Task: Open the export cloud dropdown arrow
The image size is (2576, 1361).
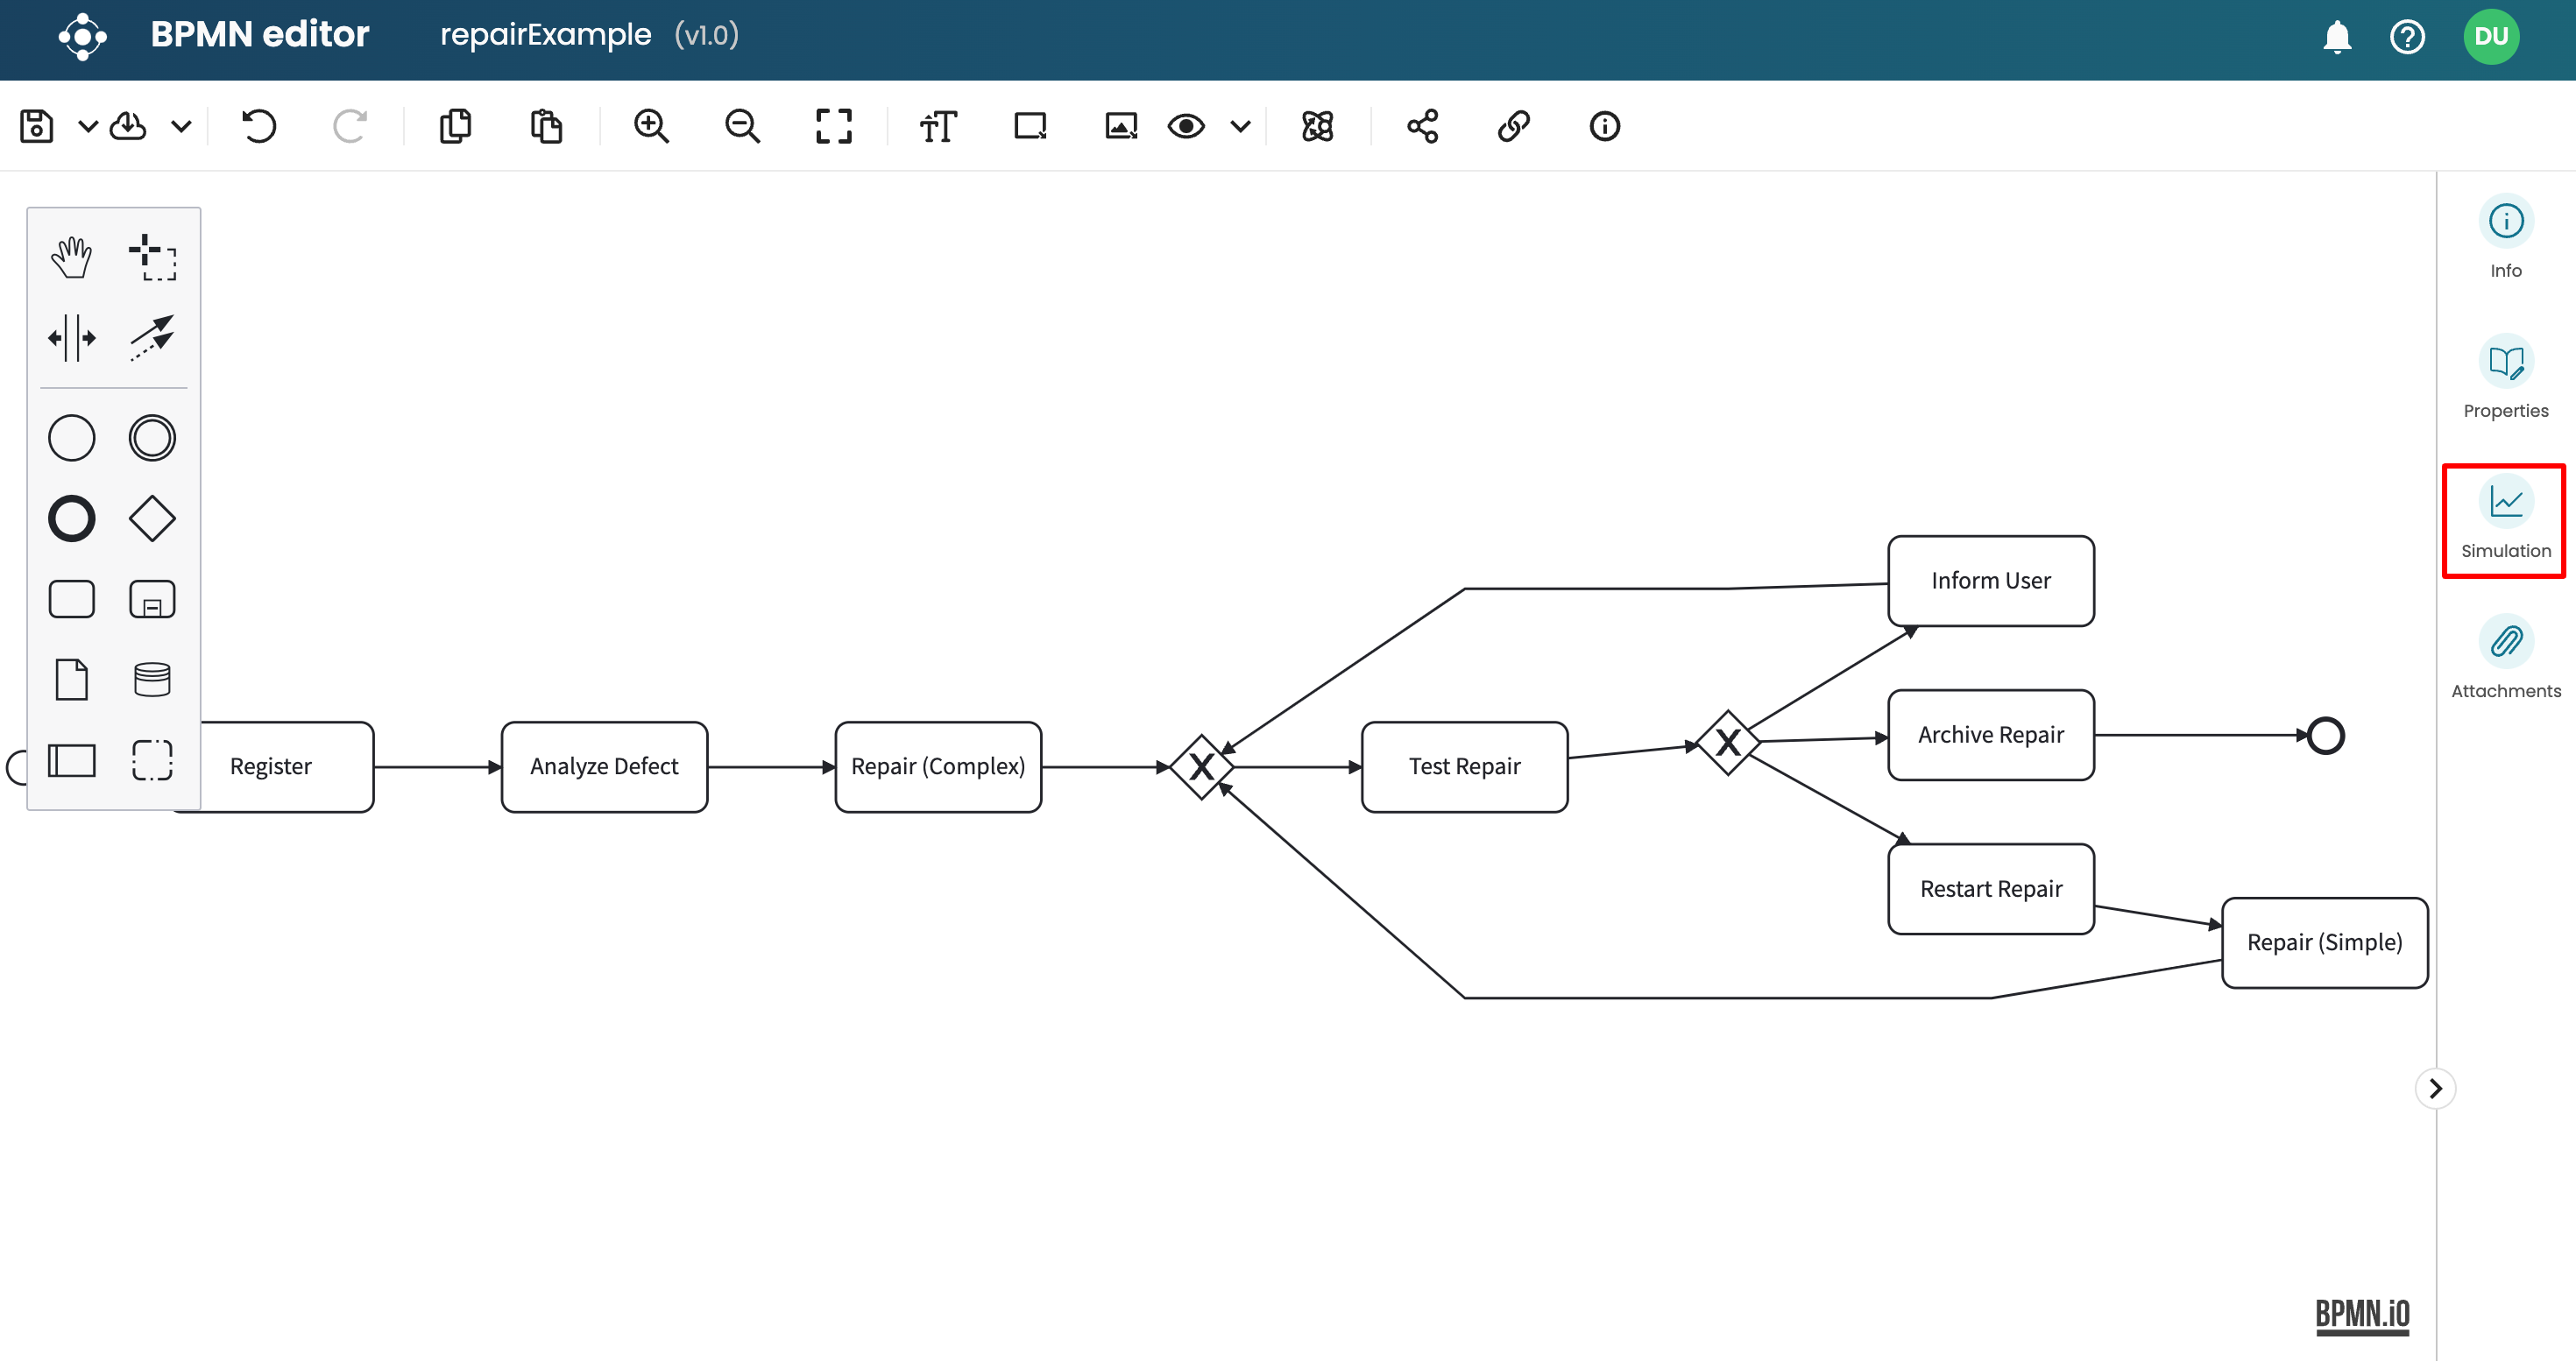Action: pos(181,126)
